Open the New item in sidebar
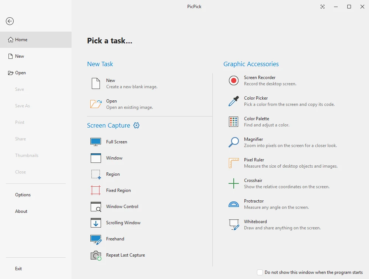369x279 pixels. click(x=36, y=56)
